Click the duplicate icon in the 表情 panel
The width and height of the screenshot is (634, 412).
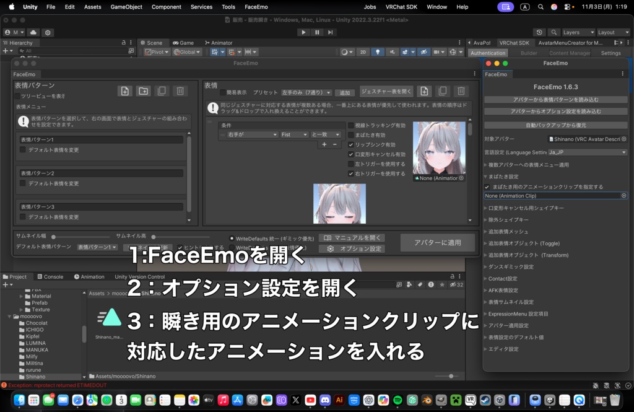point(442,90)
